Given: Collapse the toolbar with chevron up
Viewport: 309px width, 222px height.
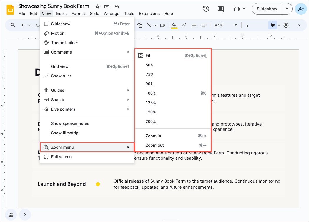Looking at the screenshot, I should 299,25.
